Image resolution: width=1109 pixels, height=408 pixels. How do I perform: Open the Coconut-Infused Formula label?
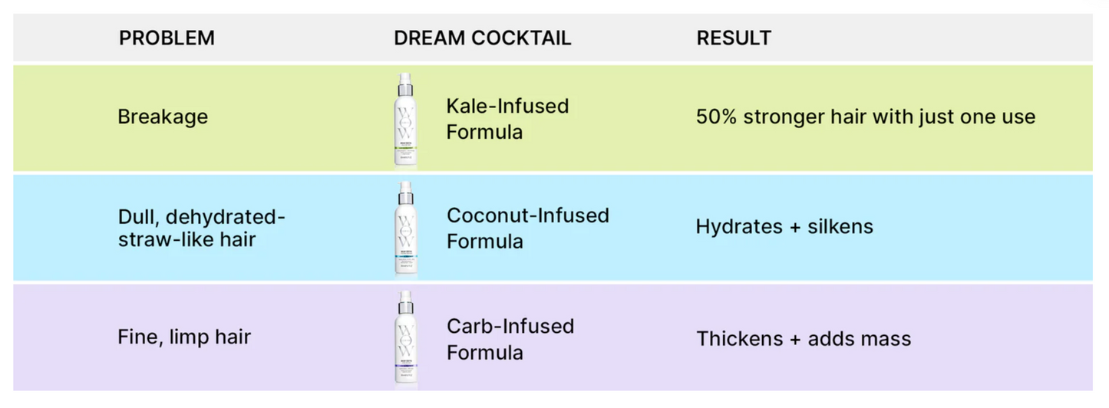click(x=527, y=228)
